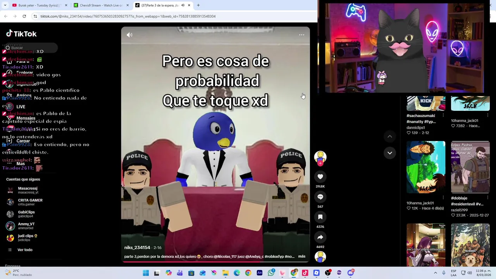Open File Explorer from taskbar
Viewport: 496px width, 279px height.
click(225, 273)
